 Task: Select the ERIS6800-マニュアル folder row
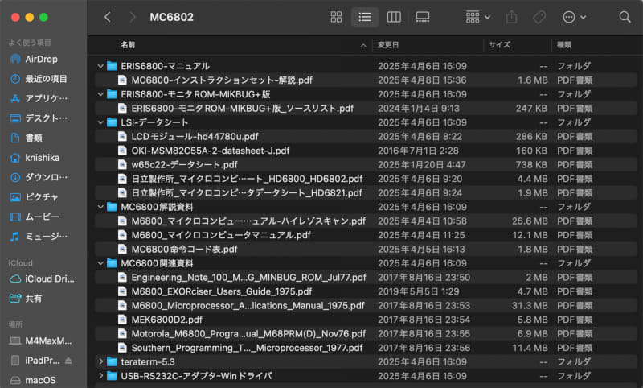click(367, 66)
